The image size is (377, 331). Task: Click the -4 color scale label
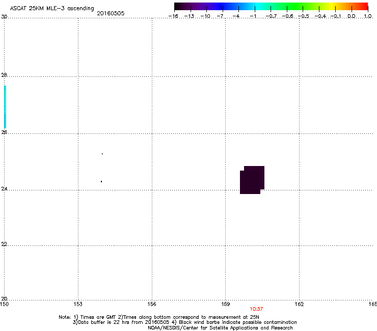(x=236, y=16)
